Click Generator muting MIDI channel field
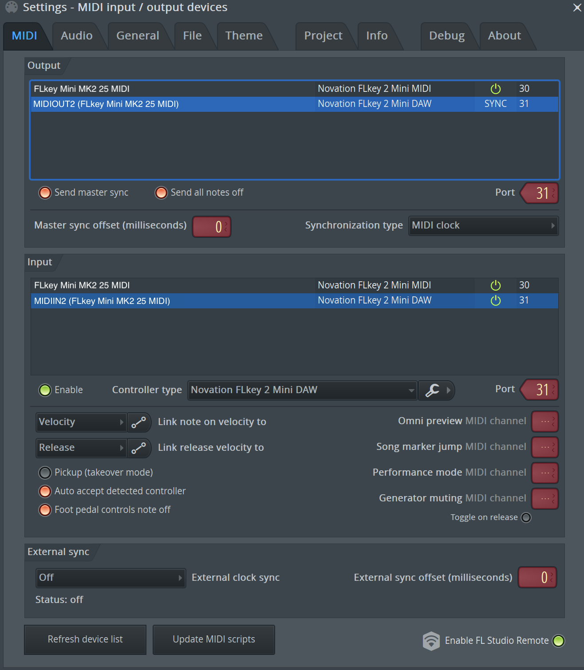Screen dimensions: 584x670 point(545,499)
